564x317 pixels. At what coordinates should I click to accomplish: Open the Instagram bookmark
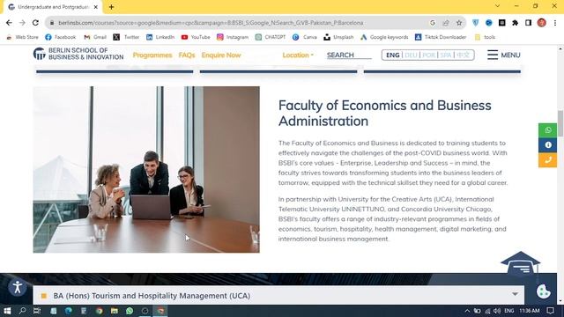pyautogui.click(x=233, y=37)
